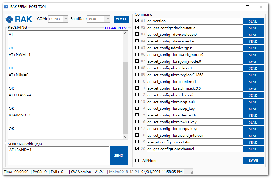273x180 pixels.
Task: Check command 04 device:restart checkbox
Action: click(137, 41)
